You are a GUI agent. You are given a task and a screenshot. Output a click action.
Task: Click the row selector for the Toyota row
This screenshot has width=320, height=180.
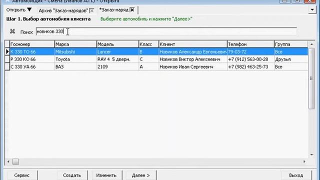click(x=7, y=59)
